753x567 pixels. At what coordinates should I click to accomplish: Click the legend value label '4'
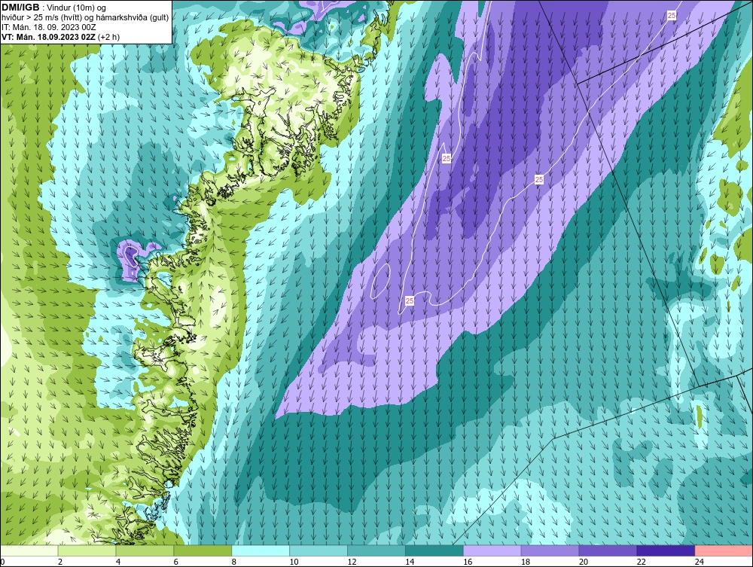click(118, 562)
